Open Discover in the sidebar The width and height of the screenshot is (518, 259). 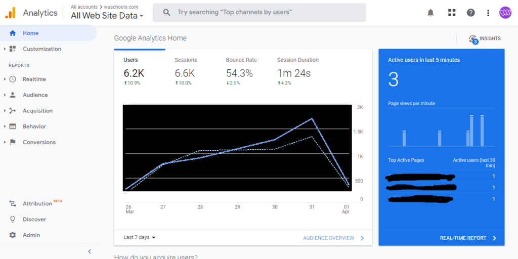click(x=34, y=220)
